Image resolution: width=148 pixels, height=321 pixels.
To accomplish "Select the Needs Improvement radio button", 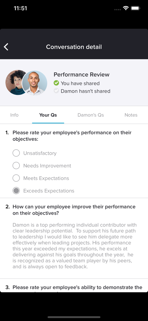I will (x=16, y=165).
